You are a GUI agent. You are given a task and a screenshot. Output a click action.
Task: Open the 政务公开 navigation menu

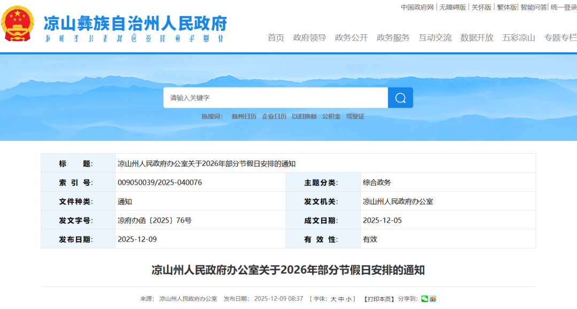352,37
